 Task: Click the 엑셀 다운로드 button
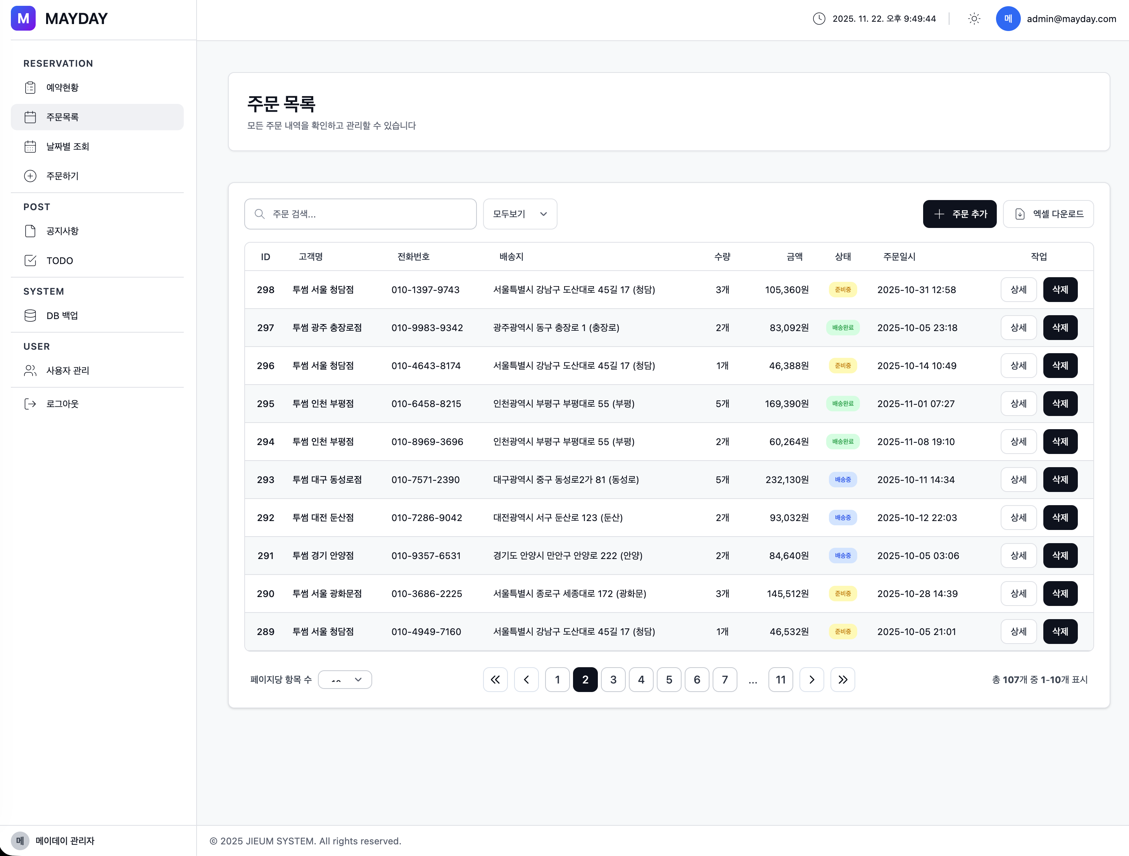(x=1048, y=214)
